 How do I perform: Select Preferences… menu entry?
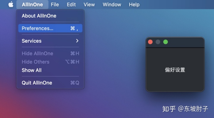tap(50, 28)
